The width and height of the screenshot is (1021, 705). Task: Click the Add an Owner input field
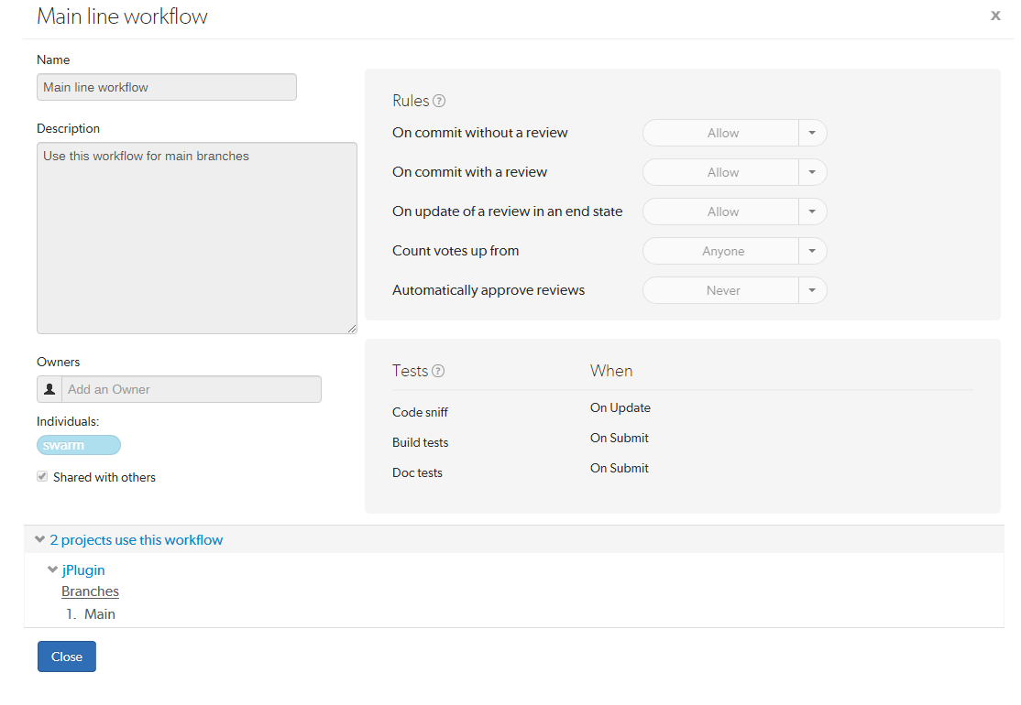(192, 389)
